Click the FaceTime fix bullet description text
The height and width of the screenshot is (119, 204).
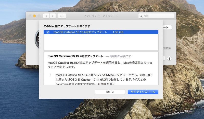(x=104, y=79)
